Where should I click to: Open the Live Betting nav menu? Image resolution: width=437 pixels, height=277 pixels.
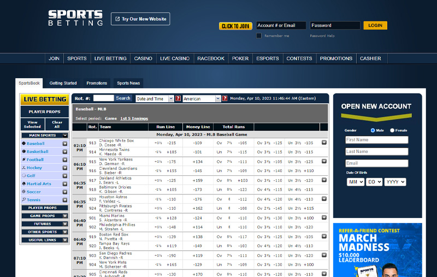coord(110,58)
